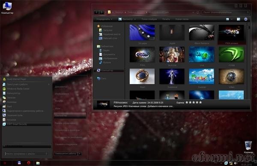This screenshot has width=257, height=166.
Task: Open Документы in Start menu right column
Action: [61, 87]
